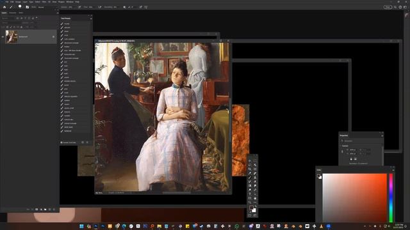Select the Eyedropper tool
410x230 pixels.
(250, 173)
